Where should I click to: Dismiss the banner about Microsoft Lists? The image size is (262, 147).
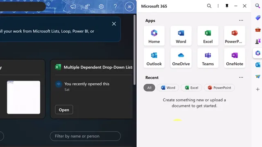pyautogui.click(x=114, y=24)
